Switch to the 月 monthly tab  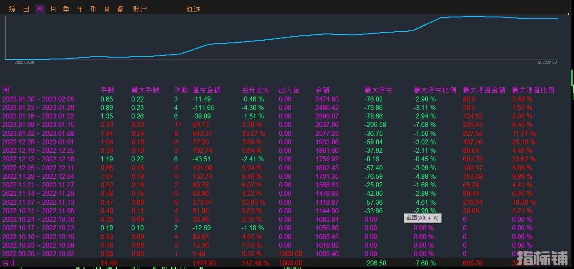click(x=53, y=9)
